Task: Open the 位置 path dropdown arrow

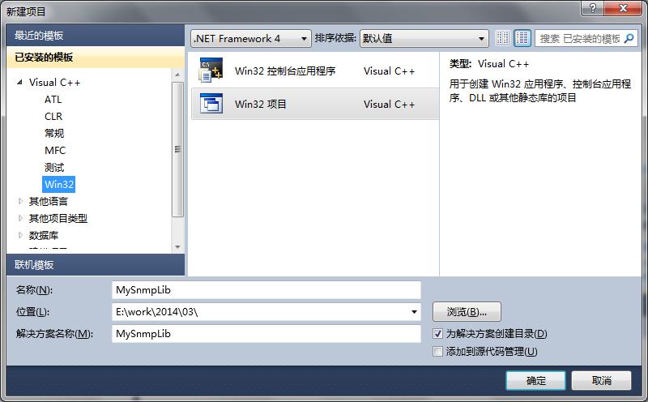Action: tap(414, 312)
